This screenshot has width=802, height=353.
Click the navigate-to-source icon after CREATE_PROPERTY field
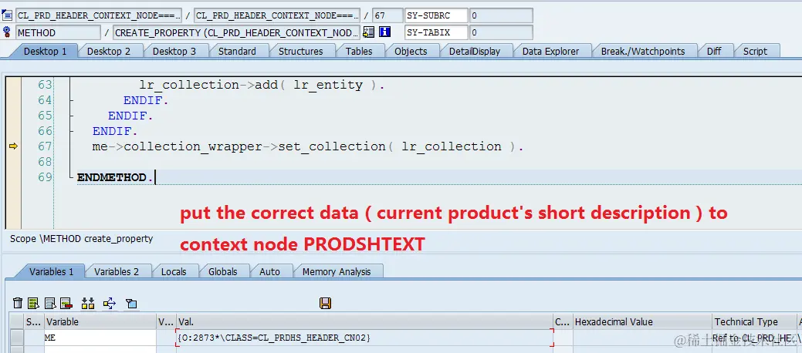[x=368, y=32]
